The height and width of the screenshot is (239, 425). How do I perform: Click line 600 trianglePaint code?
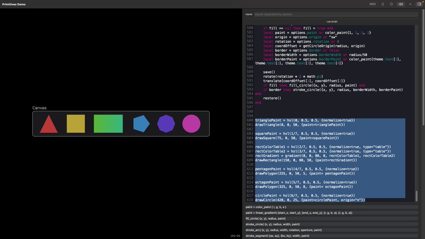(x=305, y=120)
